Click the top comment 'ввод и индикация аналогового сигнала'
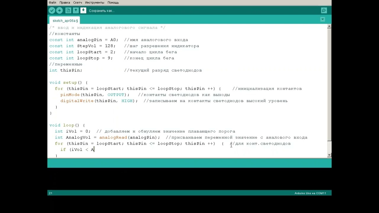The width and height of the screenshot is (379, 213). pyautogui.click(x=107, y=28)
